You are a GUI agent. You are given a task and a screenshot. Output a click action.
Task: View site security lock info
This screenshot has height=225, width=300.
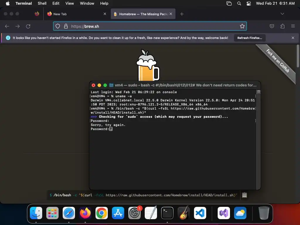coord(66,26)
